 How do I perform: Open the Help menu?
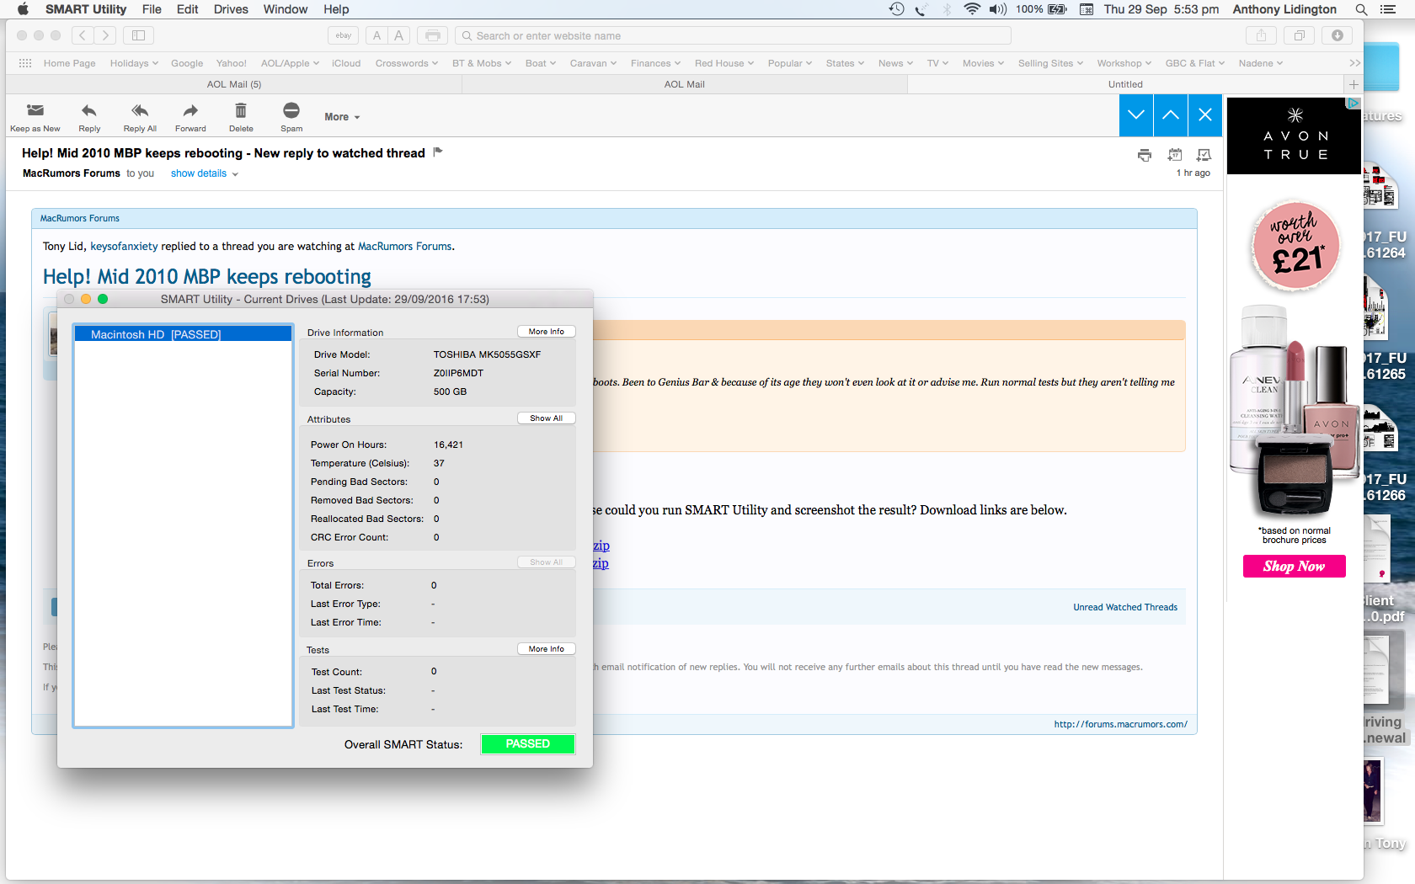336,9
